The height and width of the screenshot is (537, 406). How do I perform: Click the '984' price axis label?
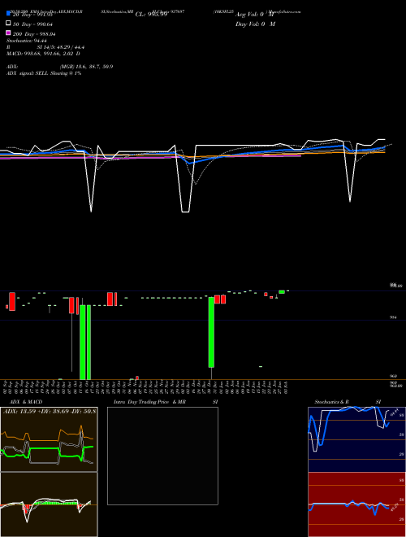[393, 317]
